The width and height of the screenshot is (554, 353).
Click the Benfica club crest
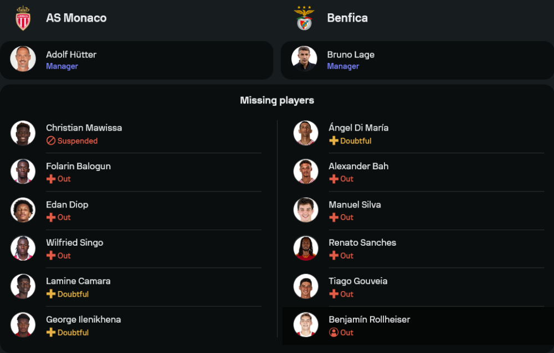click(304, 18)
